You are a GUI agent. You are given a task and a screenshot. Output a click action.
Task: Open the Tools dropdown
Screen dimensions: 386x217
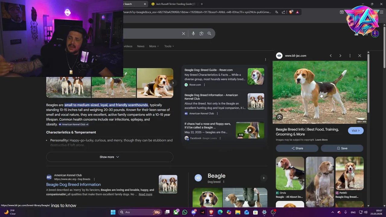[169, 46]
